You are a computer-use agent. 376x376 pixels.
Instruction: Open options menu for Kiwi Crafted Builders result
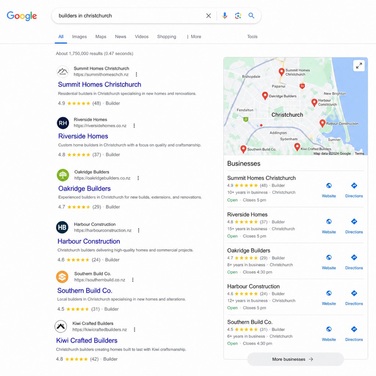coord(134,330)
